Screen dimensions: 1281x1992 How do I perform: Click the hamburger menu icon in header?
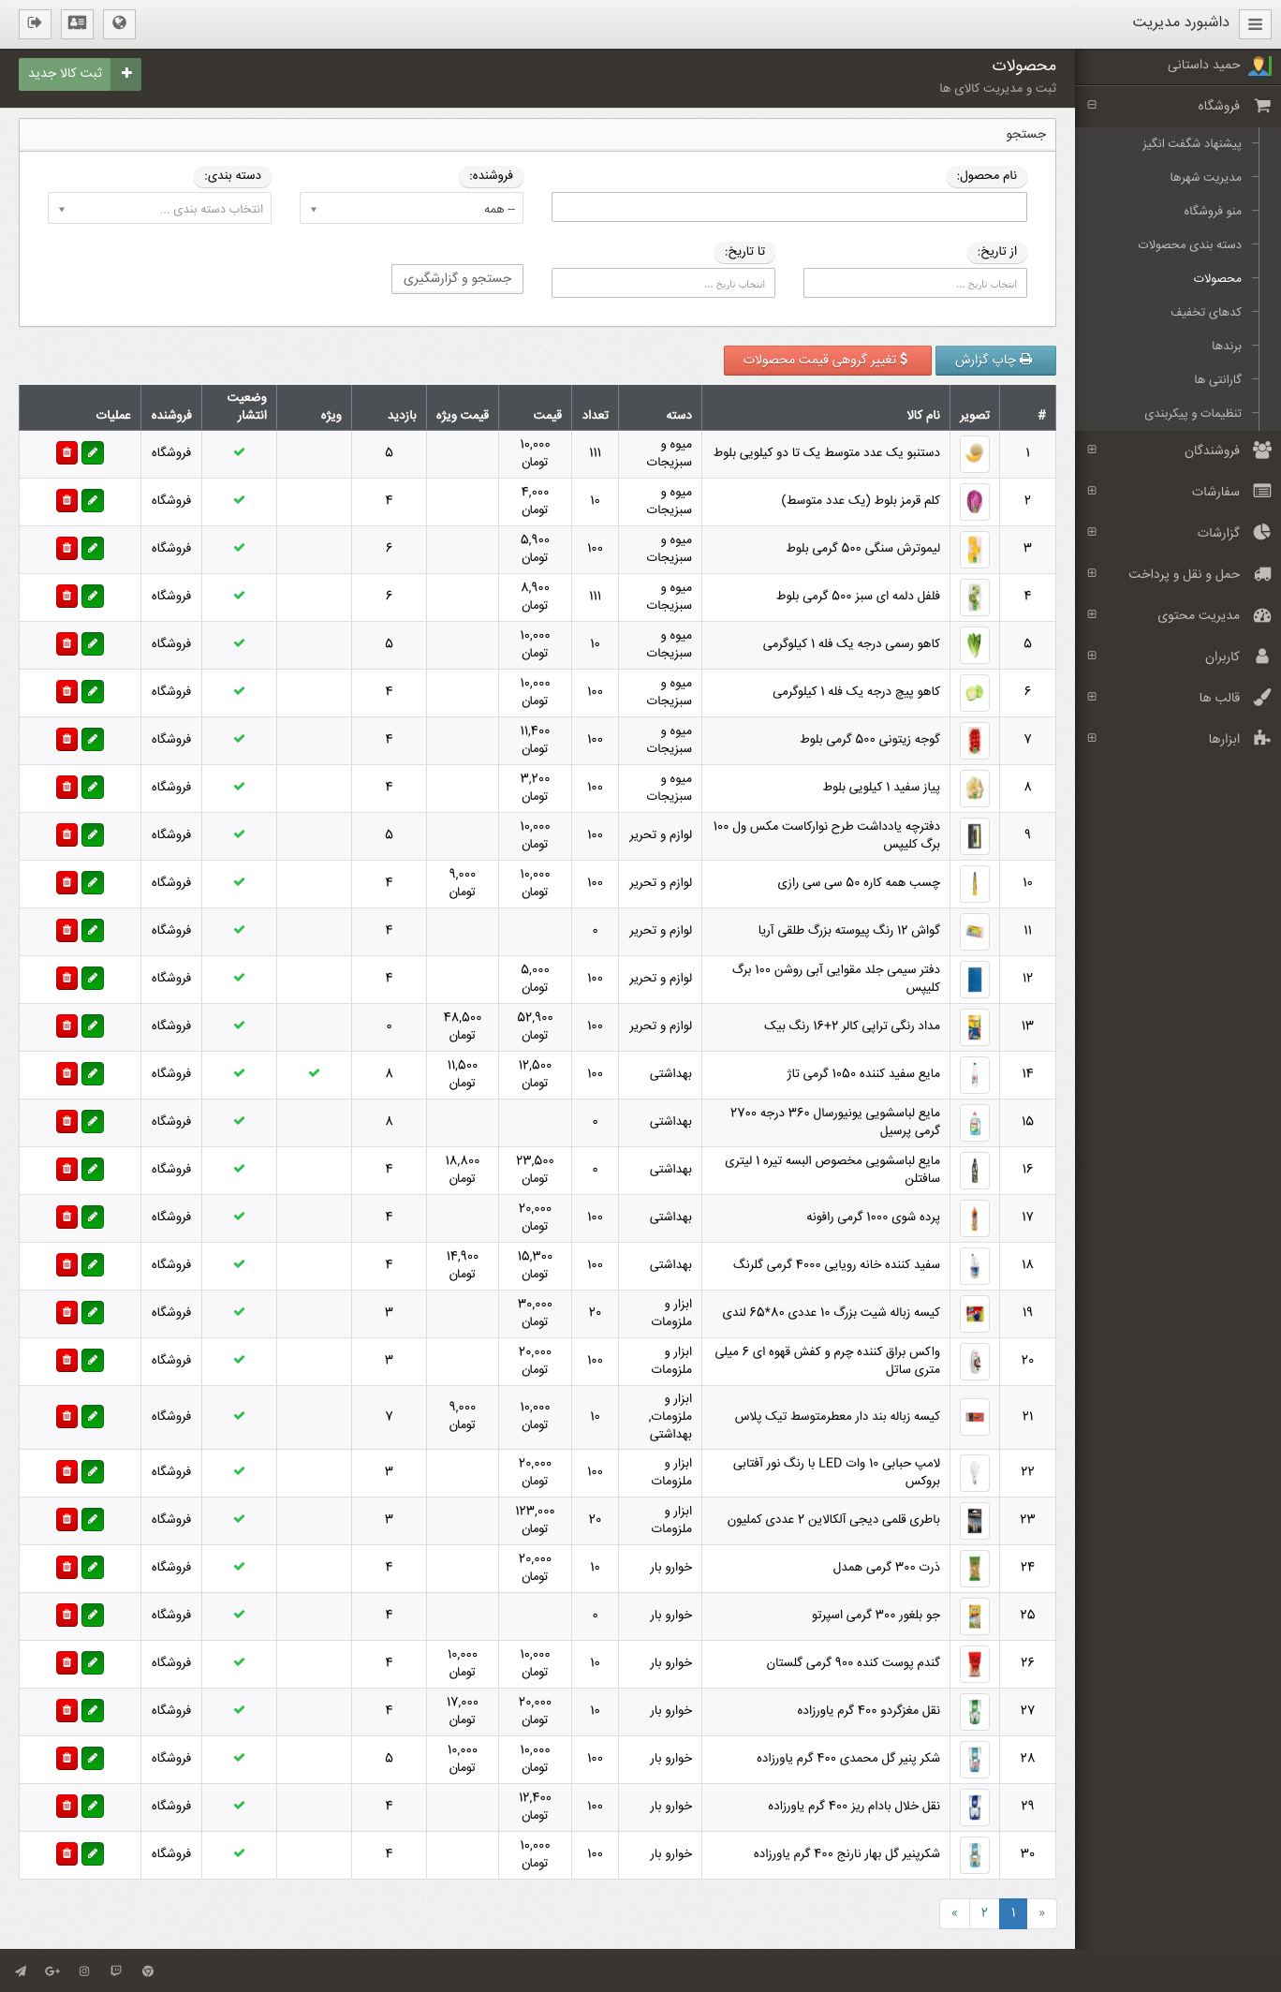(x=1255, y=24)
